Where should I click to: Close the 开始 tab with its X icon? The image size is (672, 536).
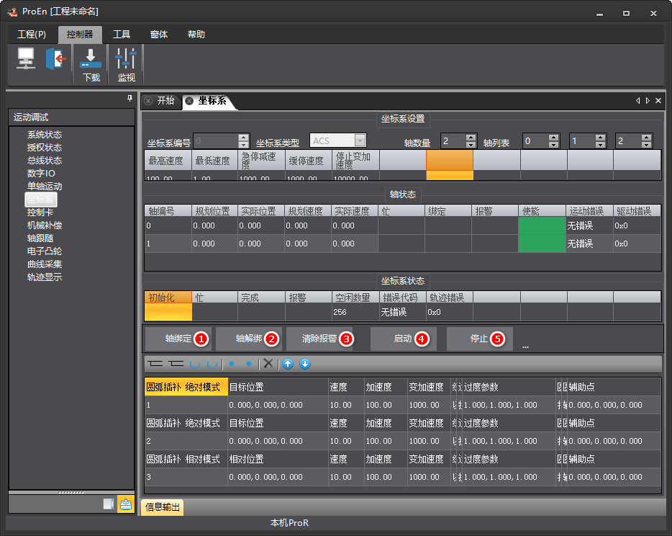pyautogui.click(x=148, y=101)
